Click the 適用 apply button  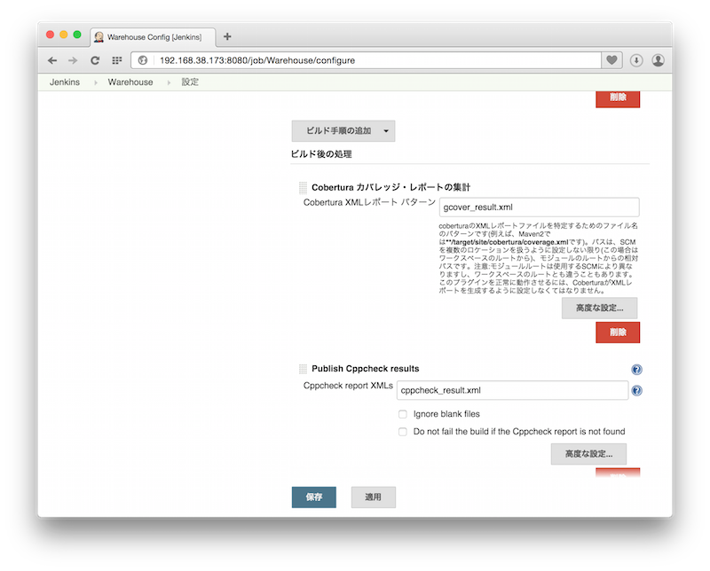coord(373,497)
